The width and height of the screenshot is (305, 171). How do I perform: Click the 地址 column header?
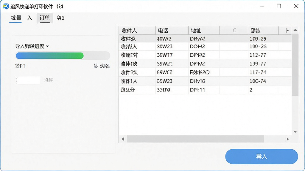click(204, 31)
